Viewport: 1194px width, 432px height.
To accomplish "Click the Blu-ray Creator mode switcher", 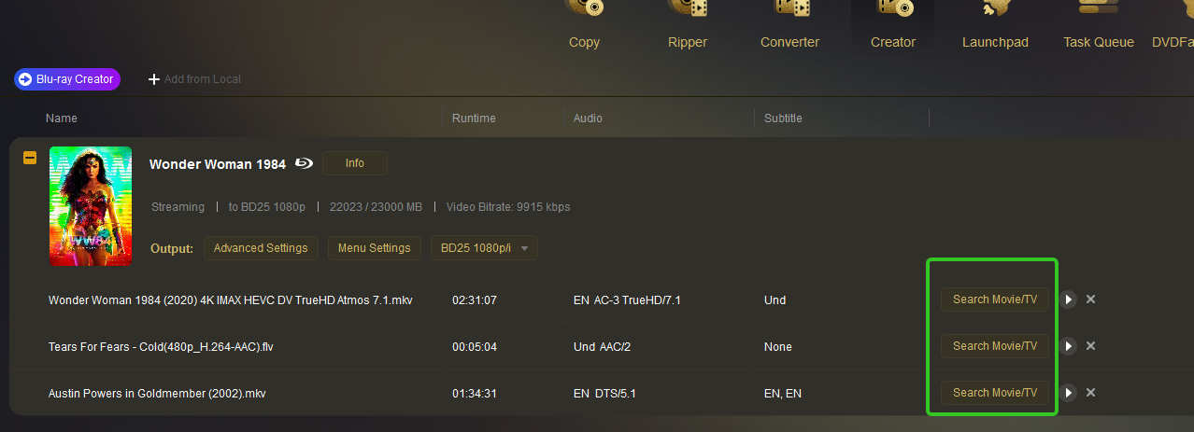I will tap(67, 79).
